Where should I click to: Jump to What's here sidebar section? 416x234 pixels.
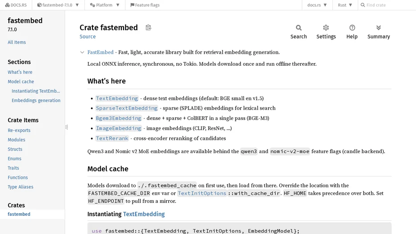click(20, 72)
